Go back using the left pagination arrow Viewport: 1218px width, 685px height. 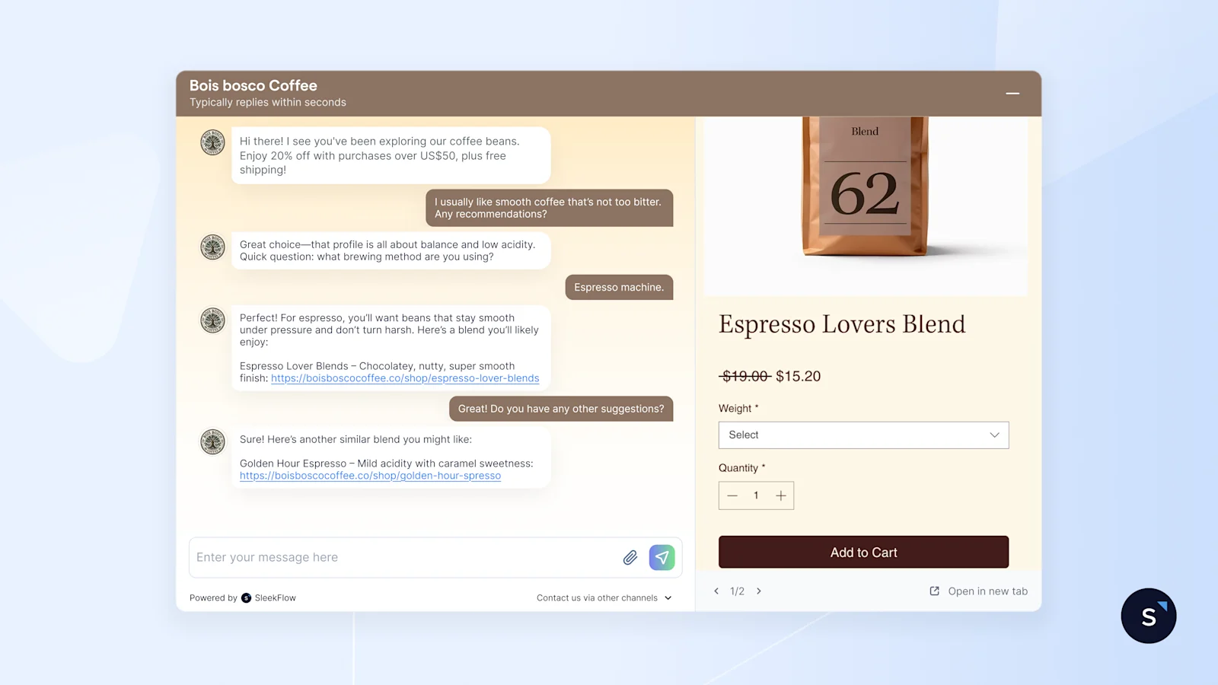716,591
